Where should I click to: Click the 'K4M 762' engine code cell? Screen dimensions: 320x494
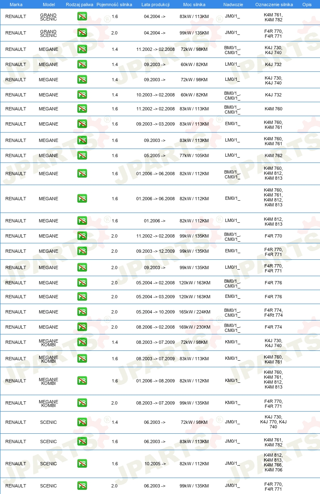pos(273,156)
